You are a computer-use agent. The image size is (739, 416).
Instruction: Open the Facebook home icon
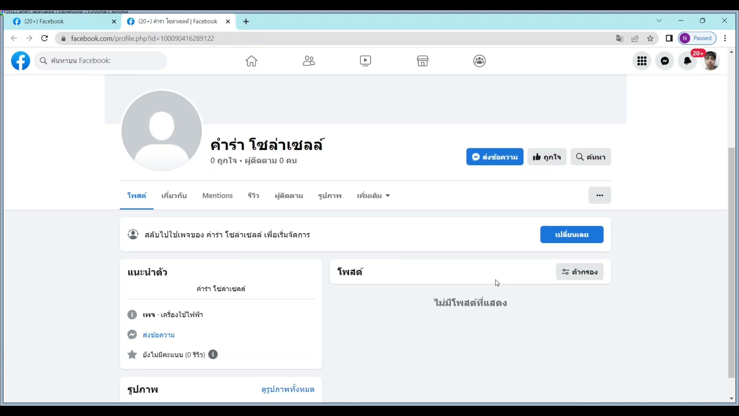click(251, 60)
